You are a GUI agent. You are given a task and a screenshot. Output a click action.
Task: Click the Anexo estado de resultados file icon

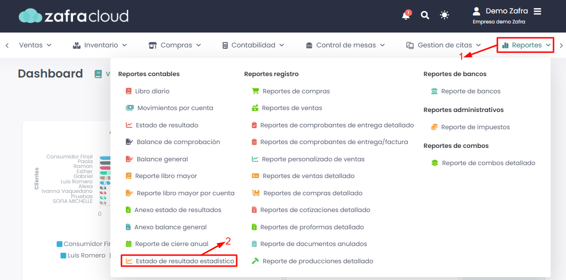tap(128, 210)
